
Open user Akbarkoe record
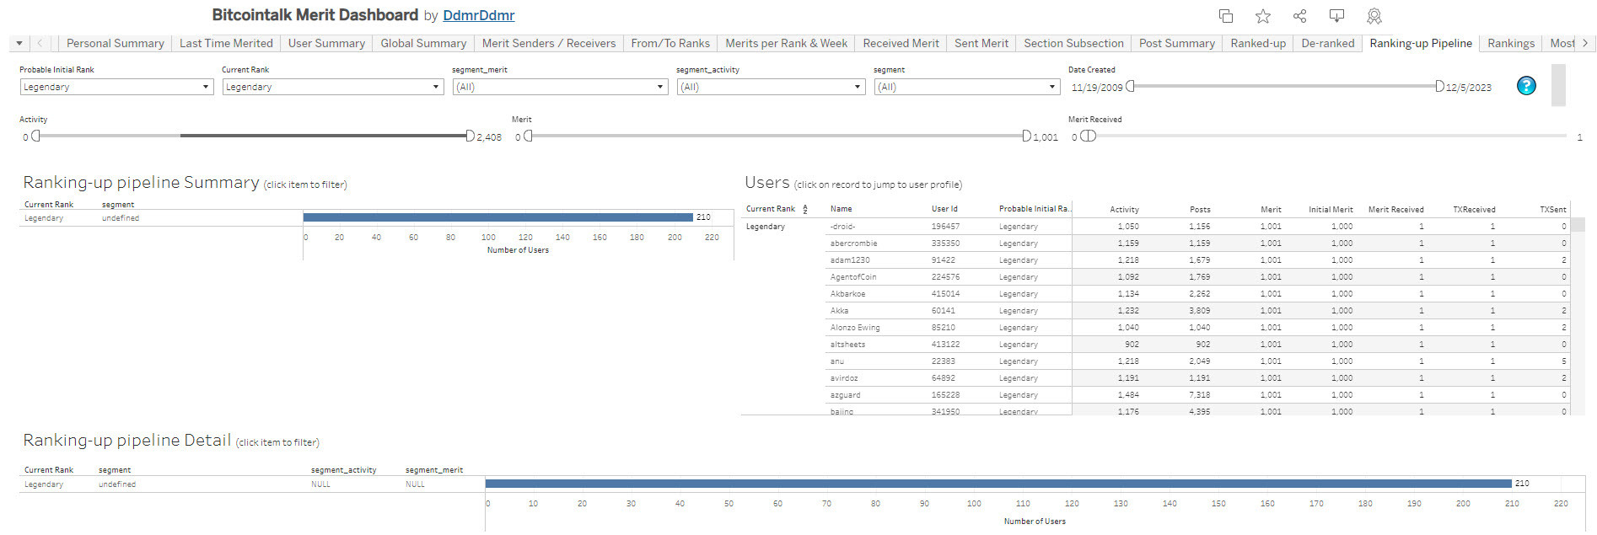[x=1197, y=294]
